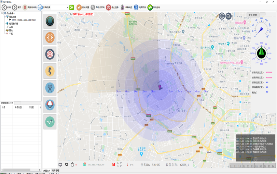Viewport: 277px width, 174px height.
Task: Click the 自动控制 green icon
Action: pos(150,7)
